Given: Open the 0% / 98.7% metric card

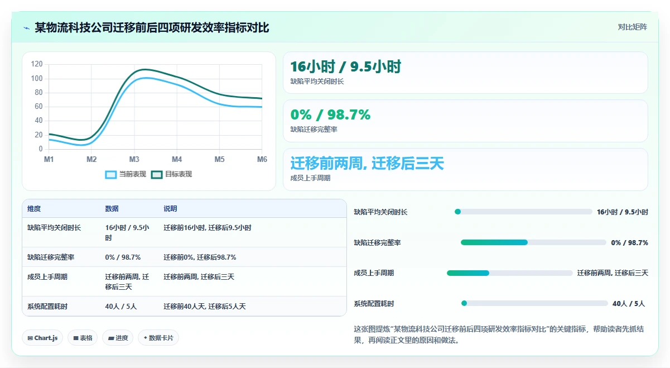Looking at the screenshot, I should click(x=465, y=121).
